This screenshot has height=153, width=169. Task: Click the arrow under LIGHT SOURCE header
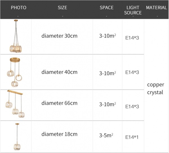tap(133, 17)
